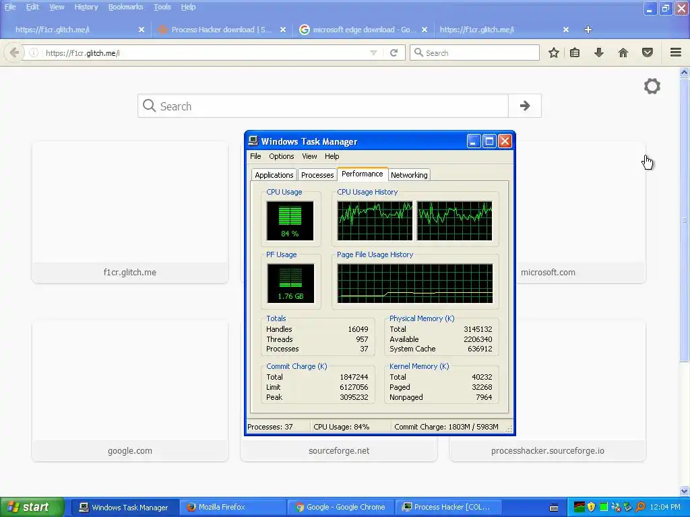This screenshot has width=690, height=517.
Task: Click scrollbar down arrow in Firefox
Action: click(684, 491)
